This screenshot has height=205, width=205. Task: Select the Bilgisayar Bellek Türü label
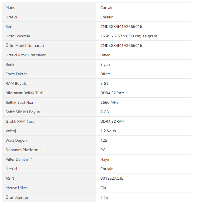tap(25, 93)
